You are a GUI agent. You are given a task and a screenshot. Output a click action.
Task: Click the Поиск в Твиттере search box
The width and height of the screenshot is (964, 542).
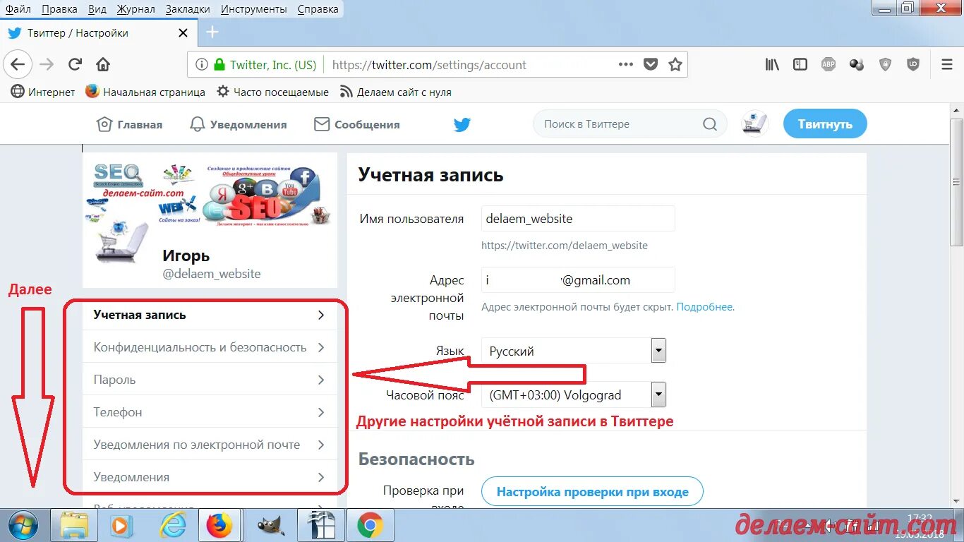[x=629, y=124]
